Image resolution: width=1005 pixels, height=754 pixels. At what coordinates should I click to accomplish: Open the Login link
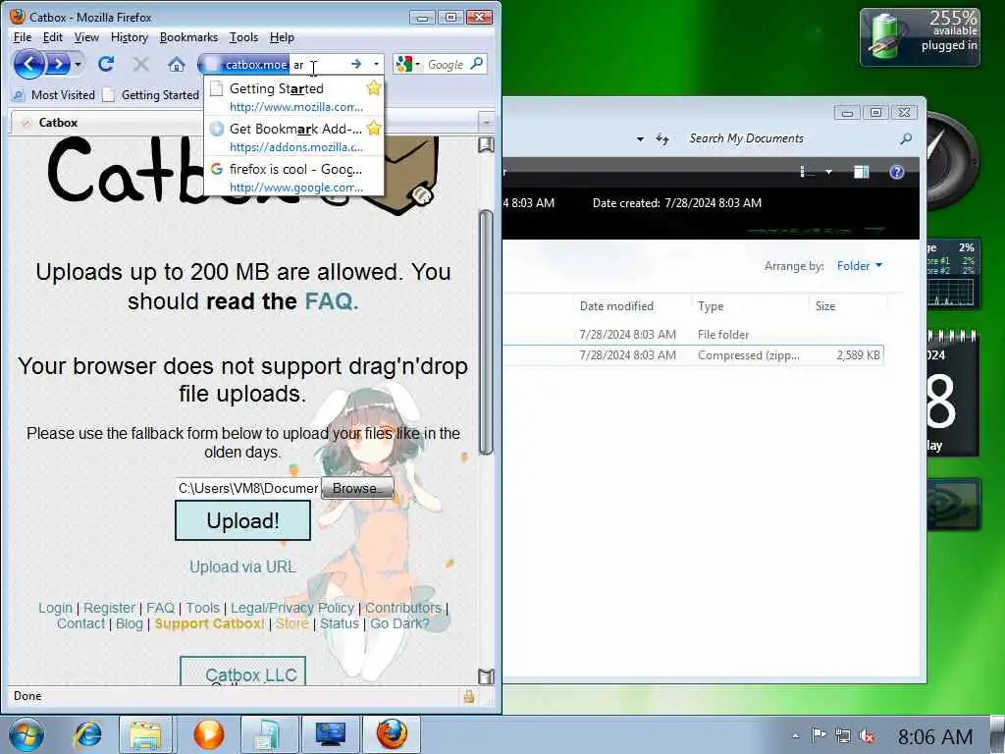tap(55, 608)
